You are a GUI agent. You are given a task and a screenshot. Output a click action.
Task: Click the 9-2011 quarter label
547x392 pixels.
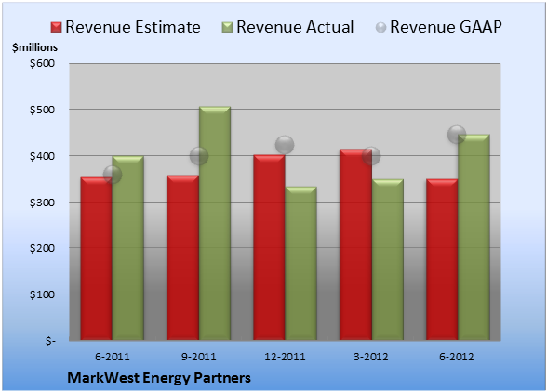coord(199,357)
